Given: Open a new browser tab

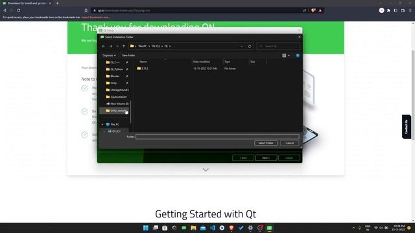Looking at the screenshot, I should (x=58, y=3).
